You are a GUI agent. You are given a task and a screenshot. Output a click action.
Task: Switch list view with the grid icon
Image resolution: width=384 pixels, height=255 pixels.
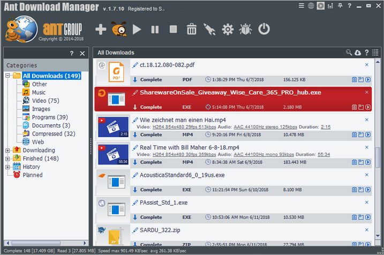point(375,52)
